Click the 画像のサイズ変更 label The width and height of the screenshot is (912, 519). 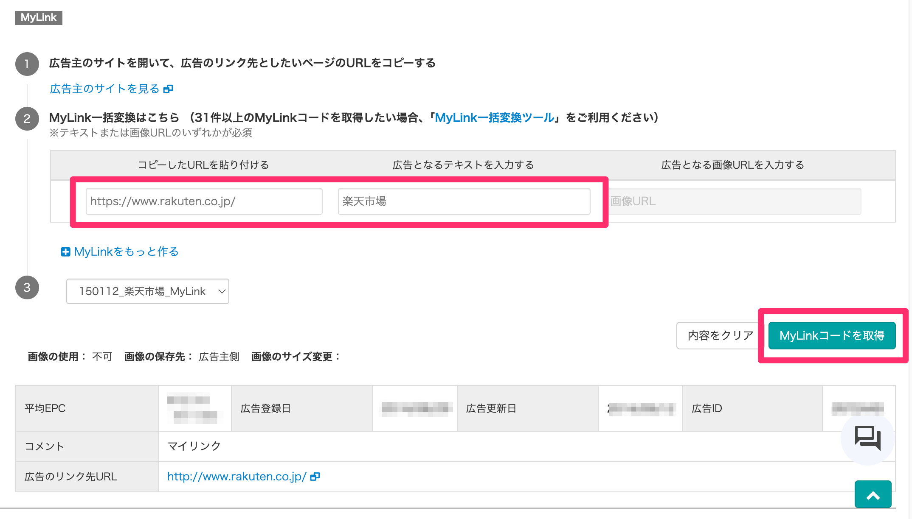pyautogui.click(x=296, y=357)
